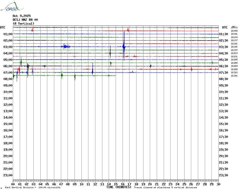Click minute 16 on bottom time axis
This screenshot has width=239, height=191.
pyautogui.click(x=123, y=184)
